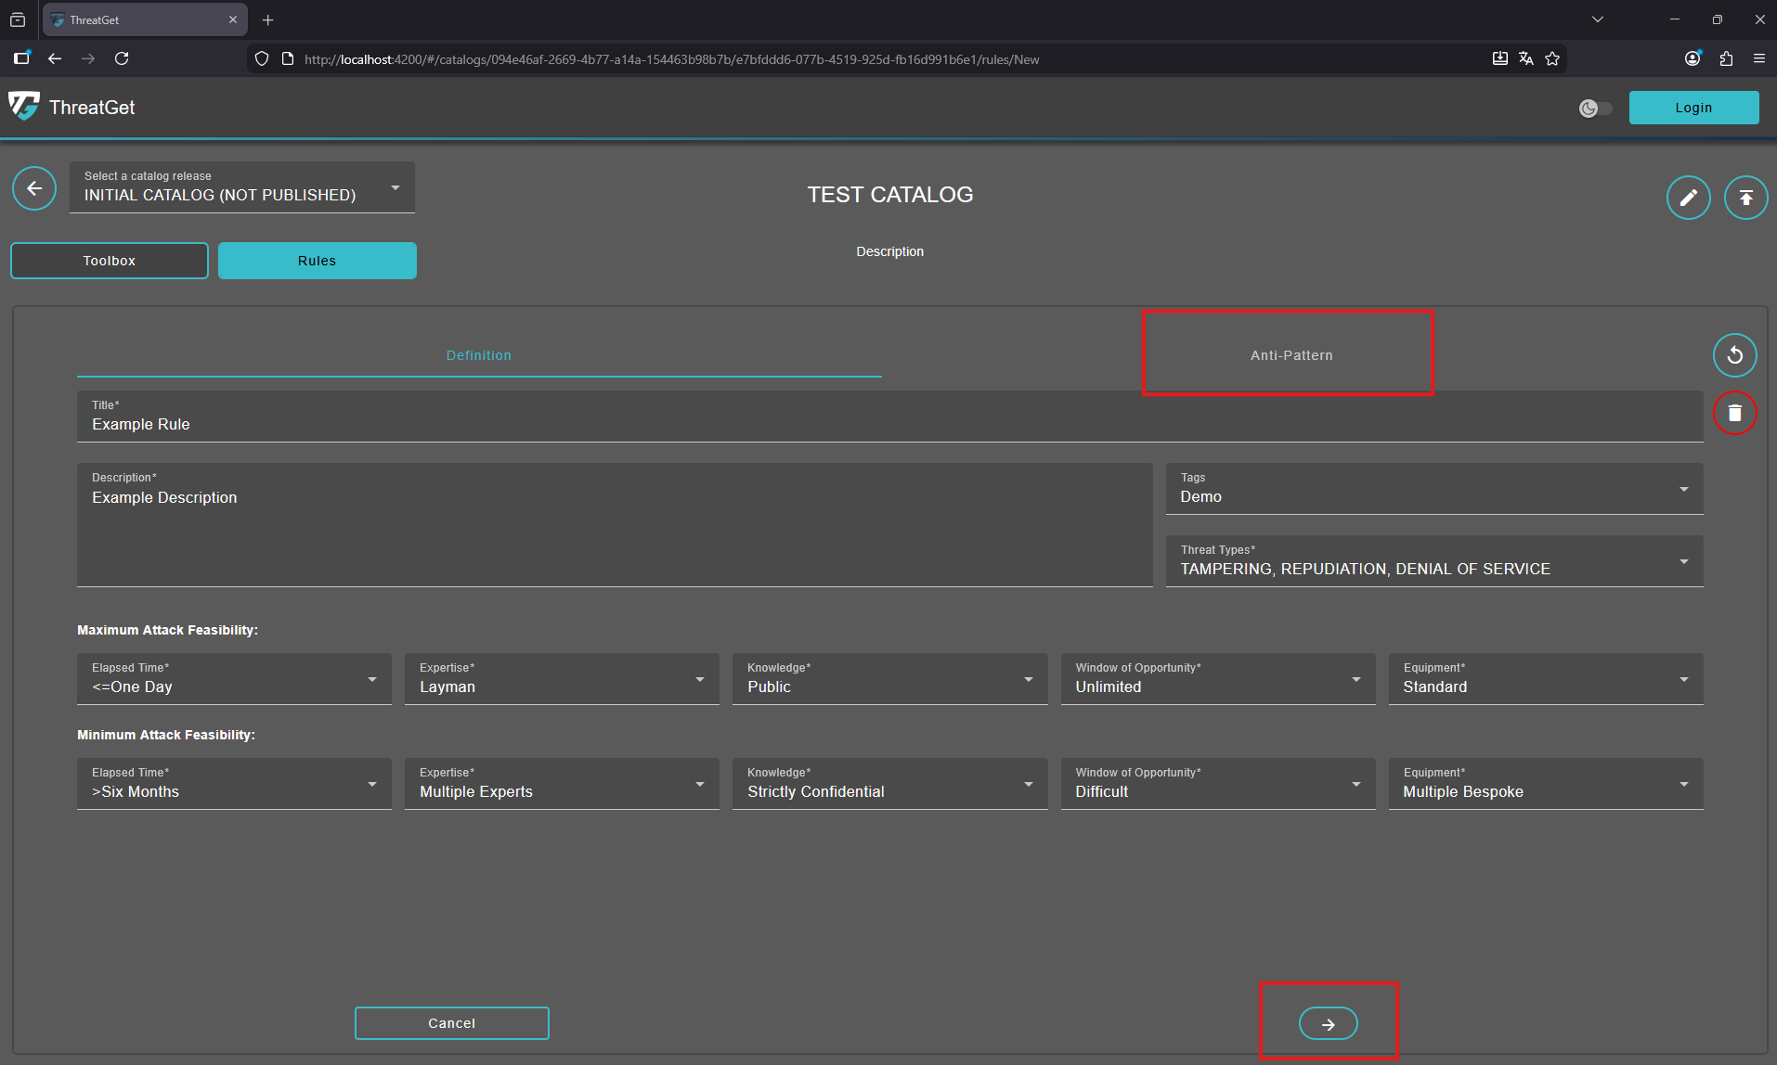Open the edit pencil icon
1777x1065 pixels.
click(1688, 197)
